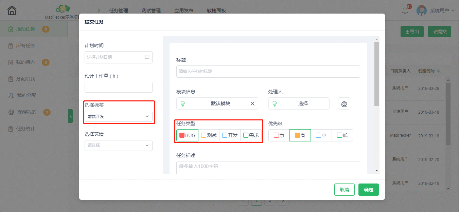Select the 需求 task type
Image resolution: width=459 pixels, height=212 pixels.
point(251,135)
